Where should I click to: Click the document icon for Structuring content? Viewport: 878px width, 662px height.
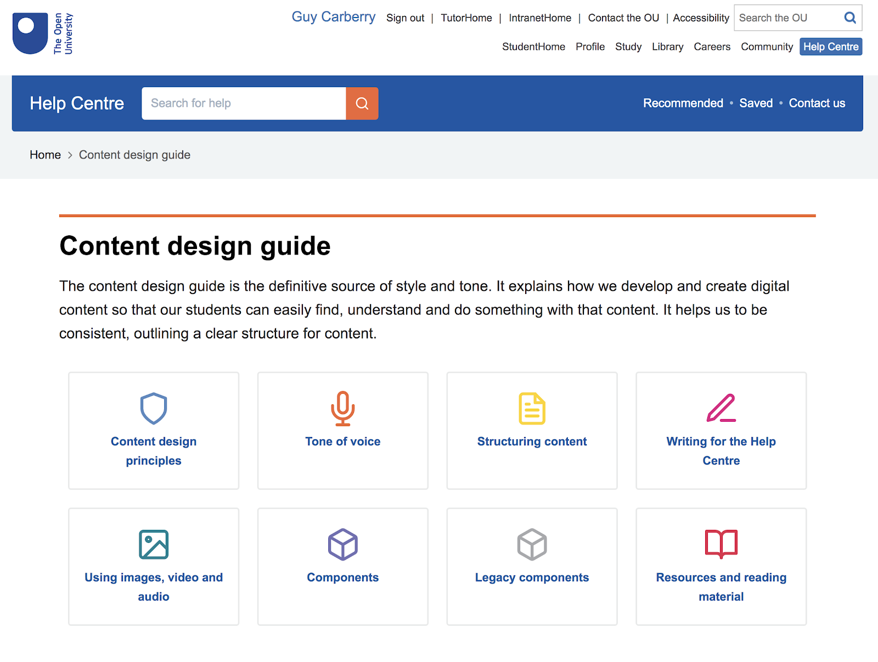pos(532,409)
